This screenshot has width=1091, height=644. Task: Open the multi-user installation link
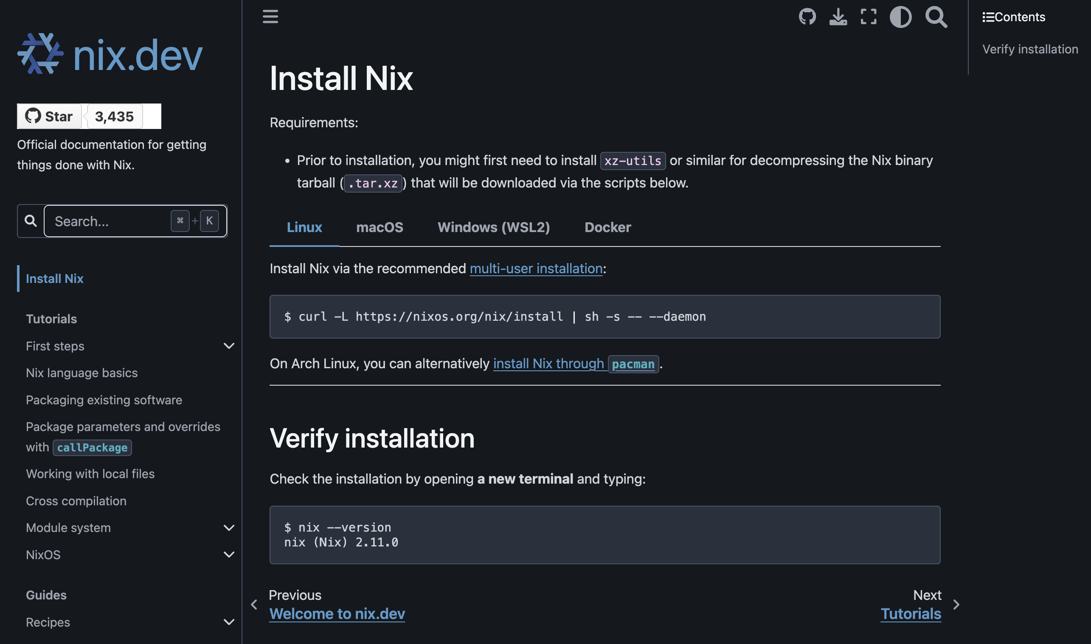point(535,268)
